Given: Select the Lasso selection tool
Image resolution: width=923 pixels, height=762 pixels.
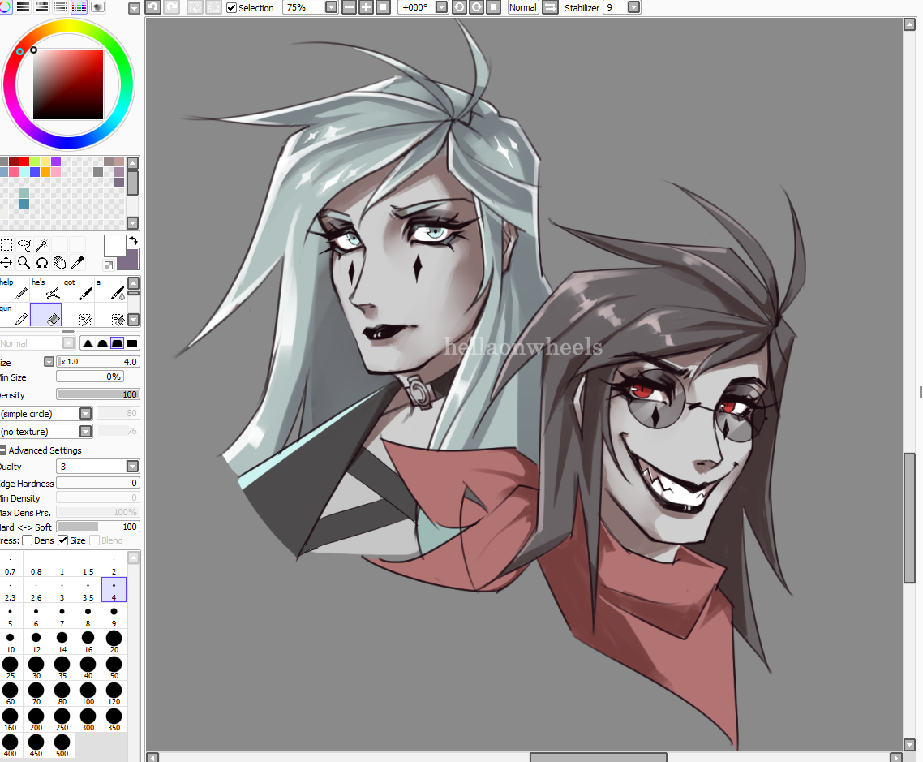Looking at the screenshot, I should [24, 244].
